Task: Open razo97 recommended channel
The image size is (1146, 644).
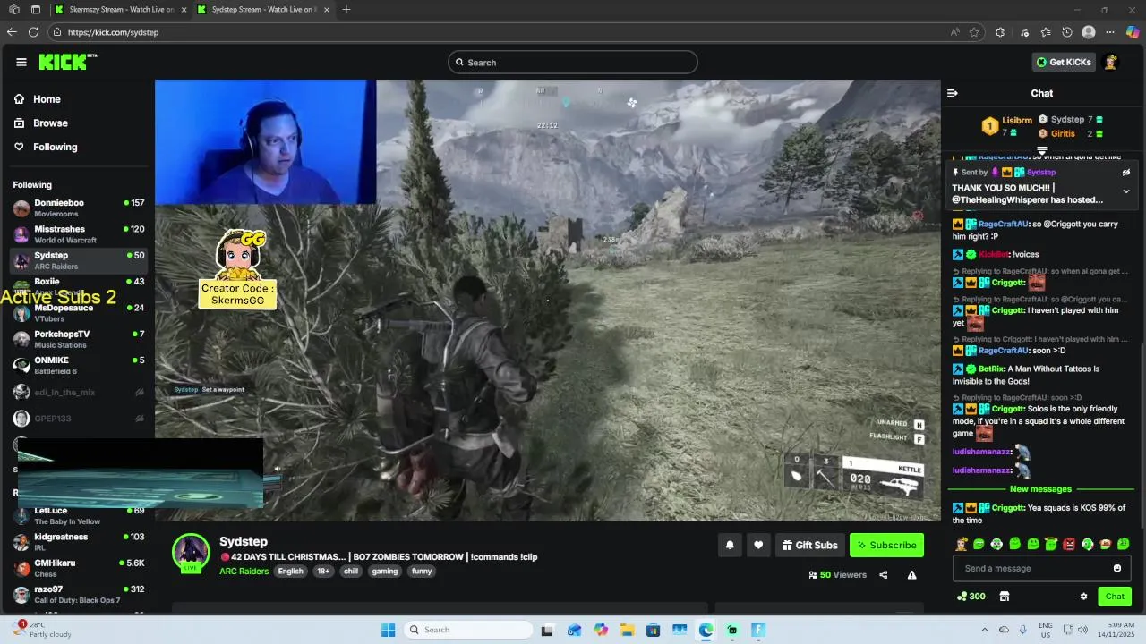Action: [x=79, y=595]
